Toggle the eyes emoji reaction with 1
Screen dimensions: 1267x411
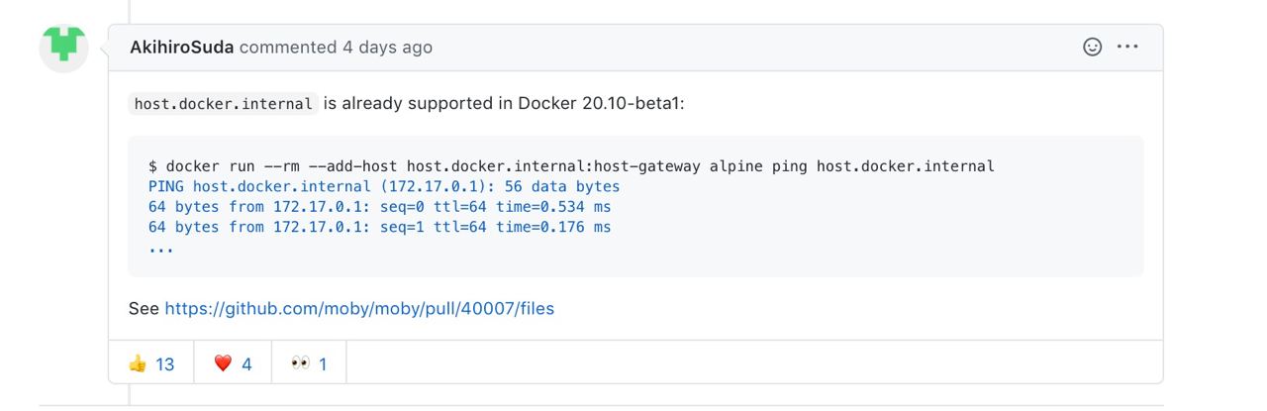(x=309, y=363)
